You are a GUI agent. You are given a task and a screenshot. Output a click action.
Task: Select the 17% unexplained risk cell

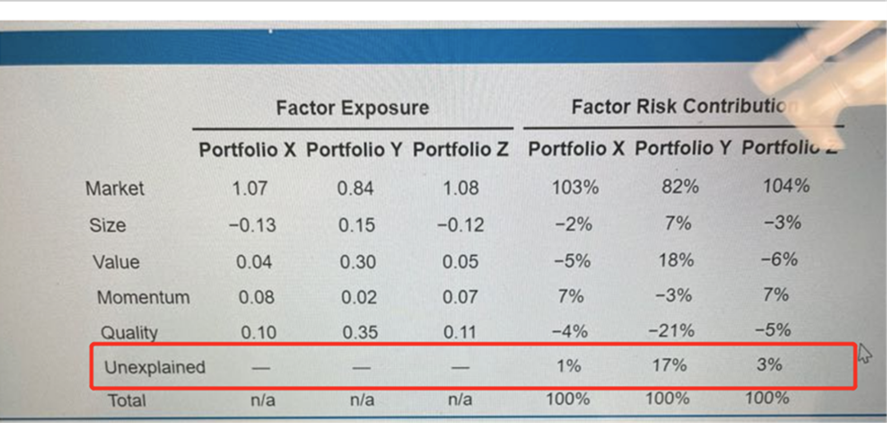tap(669, 366)
